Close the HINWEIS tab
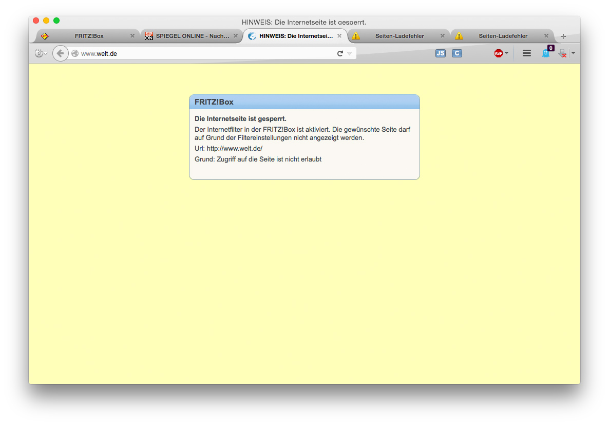Screen dimensions: 609x425 pos(339,36)
